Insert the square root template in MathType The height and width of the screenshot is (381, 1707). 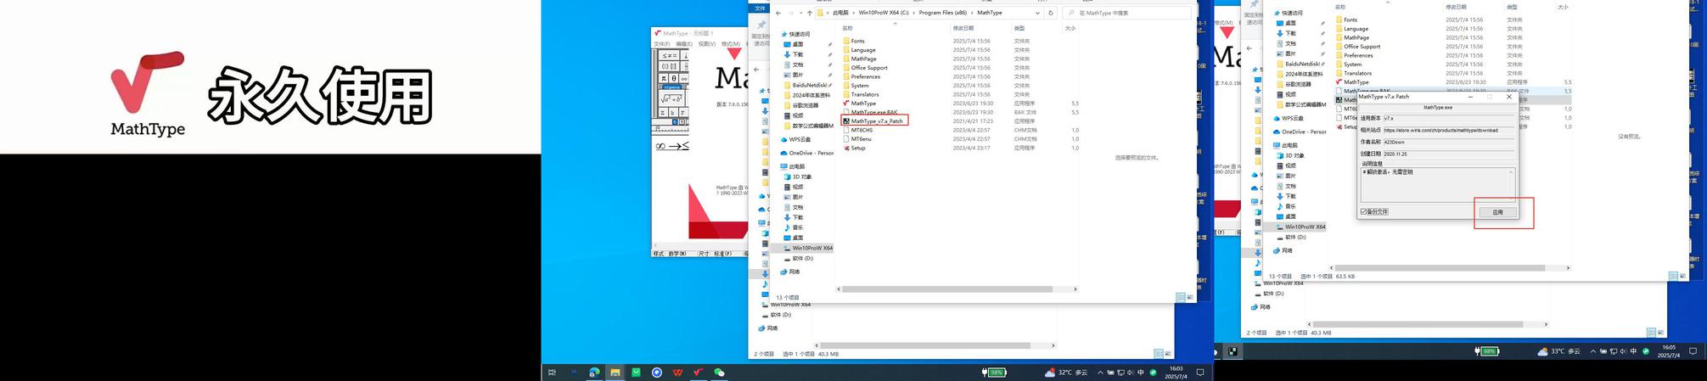pos(671,99)
